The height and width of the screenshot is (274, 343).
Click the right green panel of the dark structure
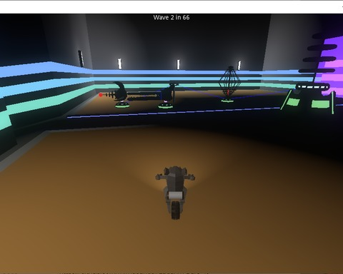(x=321, y=104)
